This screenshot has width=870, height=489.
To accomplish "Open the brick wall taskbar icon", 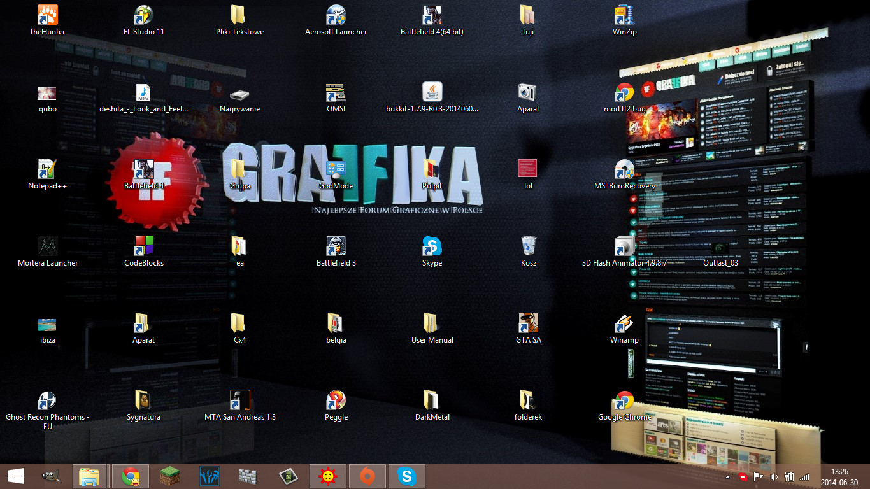I will 248,476.
